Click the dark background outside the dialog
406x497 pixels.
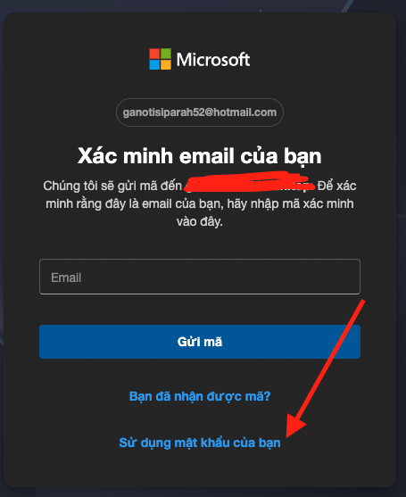(203, 493)
